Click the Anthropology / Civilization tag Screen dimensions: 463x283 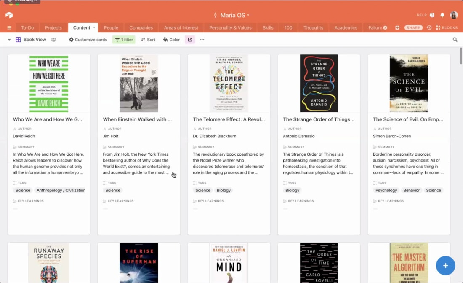click(x=61, y=190)
